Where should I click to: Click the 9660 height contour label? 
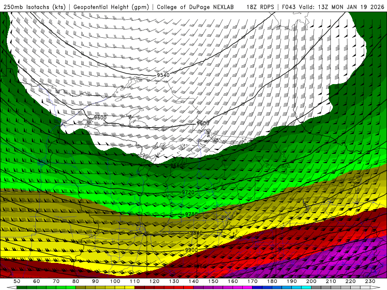[x=177, y=165]
